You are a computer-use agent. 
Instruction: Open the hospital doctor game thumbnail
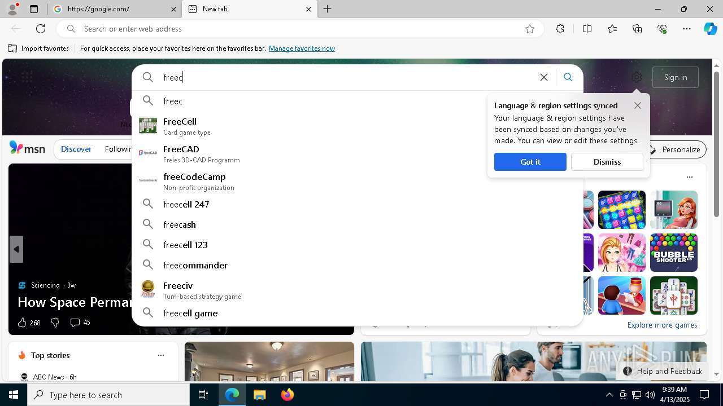click(x=674, y=210)
